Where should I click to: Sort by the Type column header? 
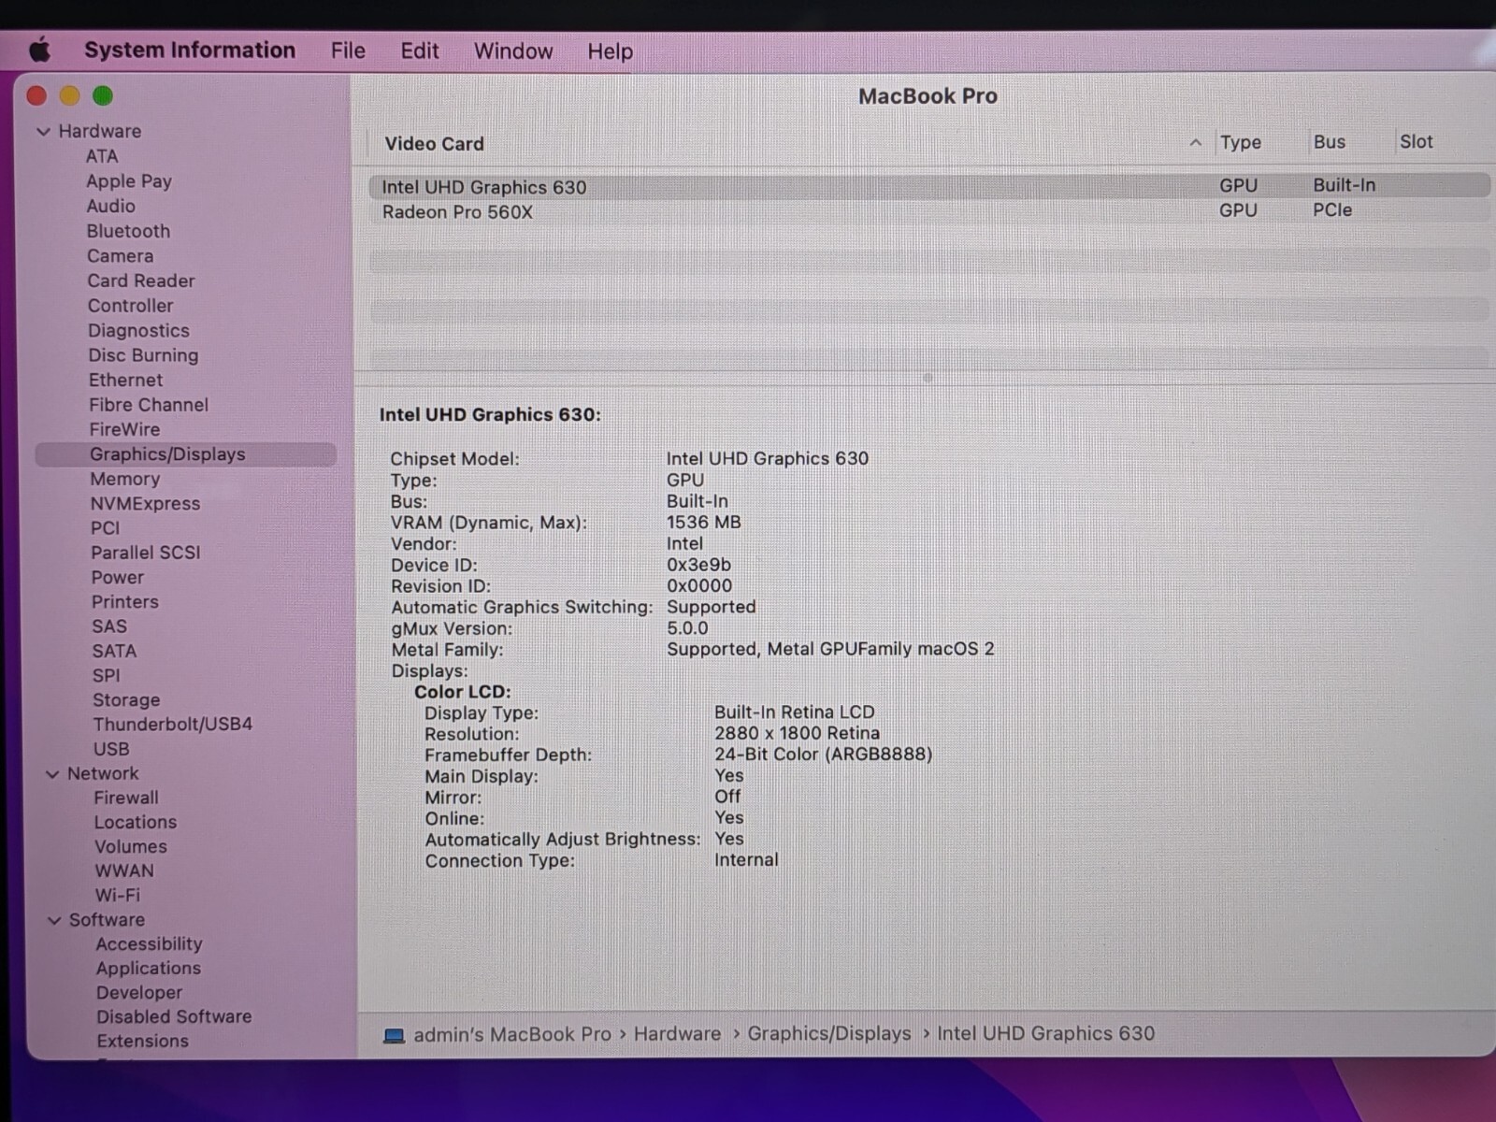click(x=1240, y=142)
